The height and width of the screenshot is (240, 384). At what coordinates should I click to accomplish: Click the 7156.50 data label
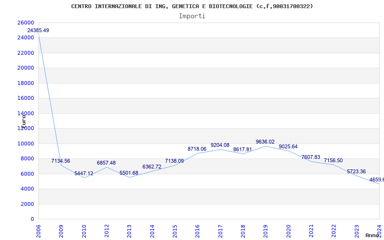tap(333, 161)
